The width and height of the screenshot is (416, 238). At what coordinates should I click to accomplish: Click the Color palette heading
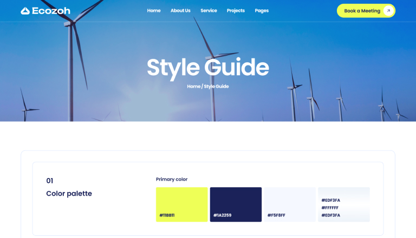(69, 194)
